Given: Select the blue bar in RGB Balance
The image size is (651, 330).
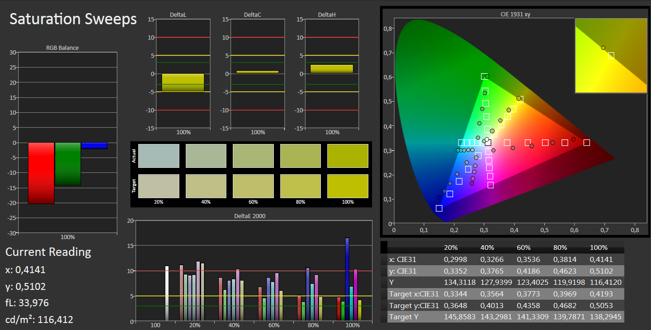Looking at the screenshot, I should pyautogui.click(x=94, y=145).
